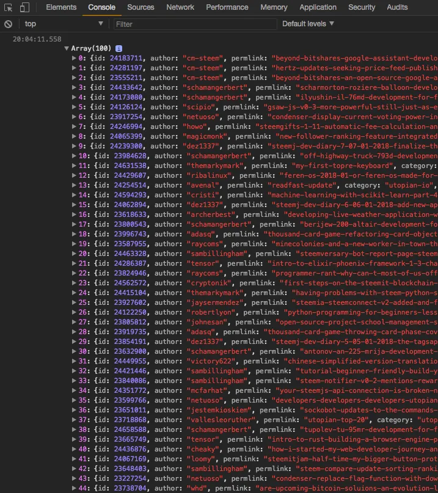This screenshot has width=438, height=493.
Task: Click id value 24281197 in row 1
Action: (126, 68)
